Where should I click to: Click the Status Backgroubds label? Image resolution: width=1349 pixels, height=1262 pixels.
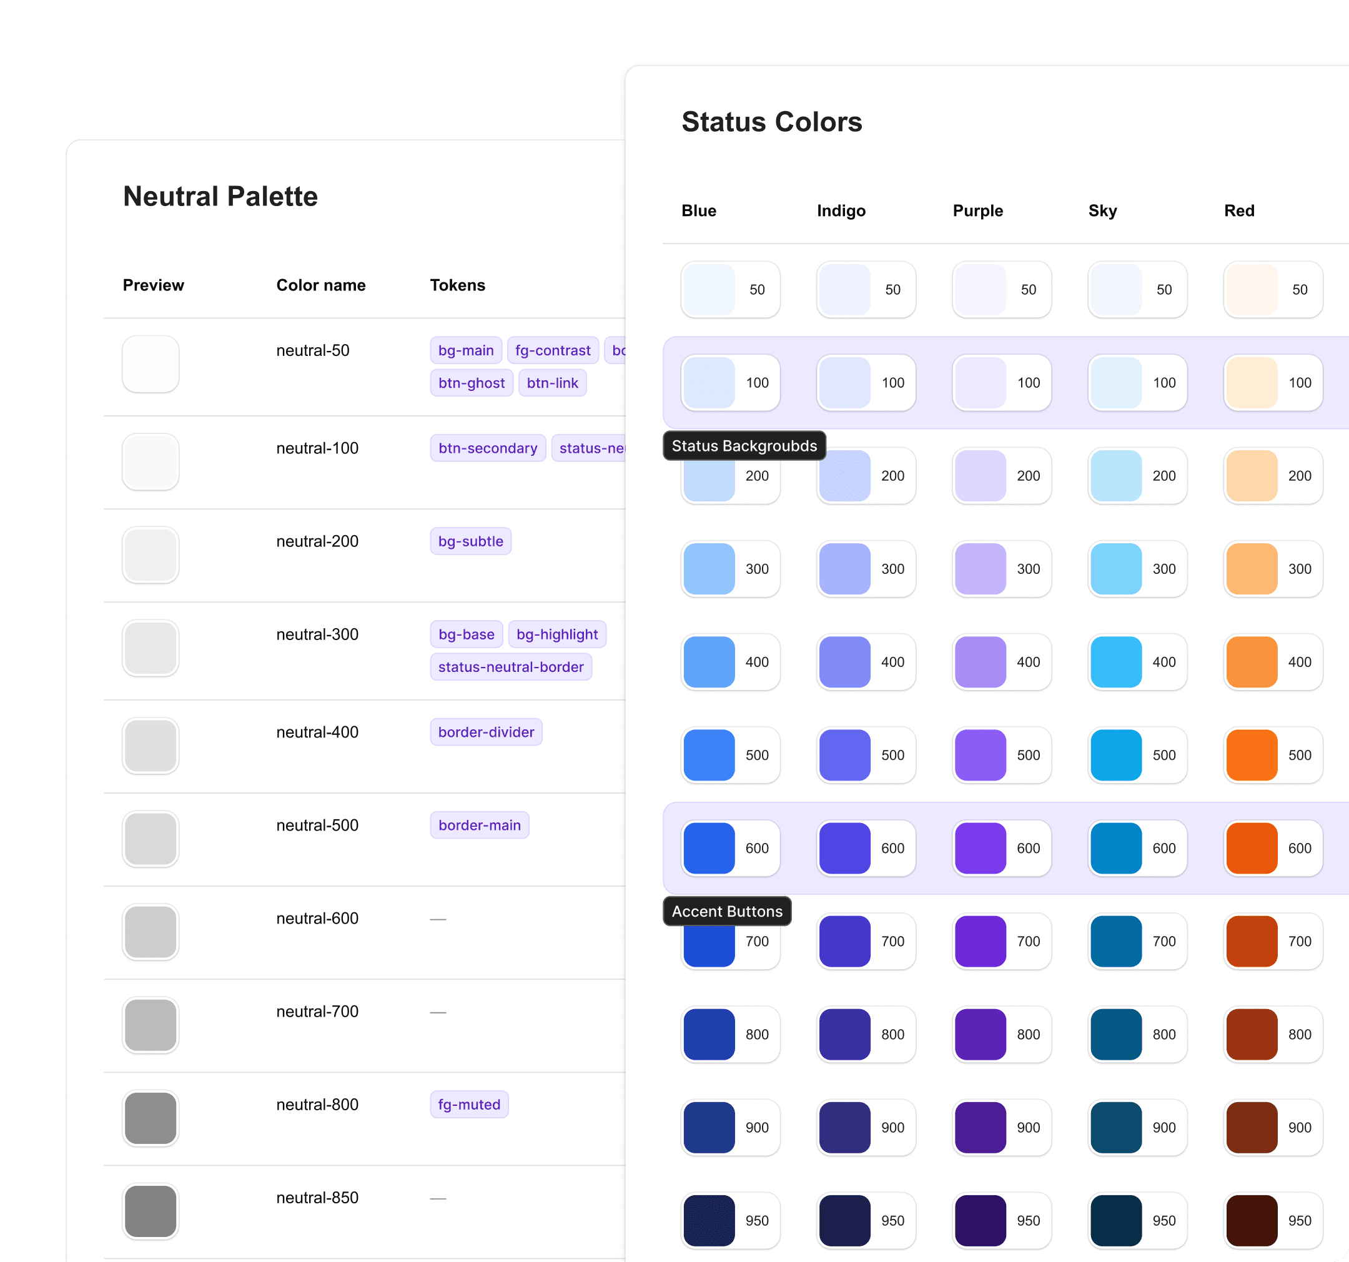744,446
